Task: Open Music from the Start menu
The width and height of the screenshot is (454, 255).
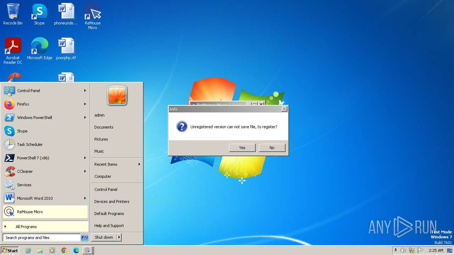Action: (99, 151)
